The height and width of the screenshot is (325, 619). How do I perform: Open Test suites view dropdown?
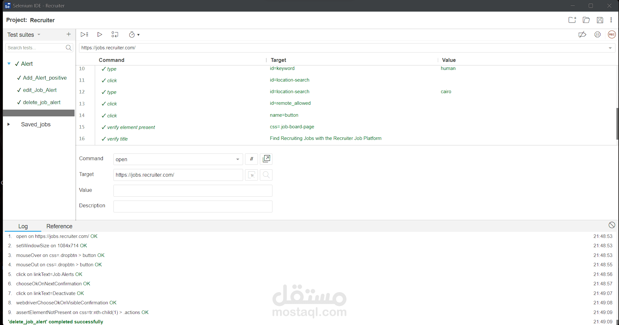pos(39,34)
